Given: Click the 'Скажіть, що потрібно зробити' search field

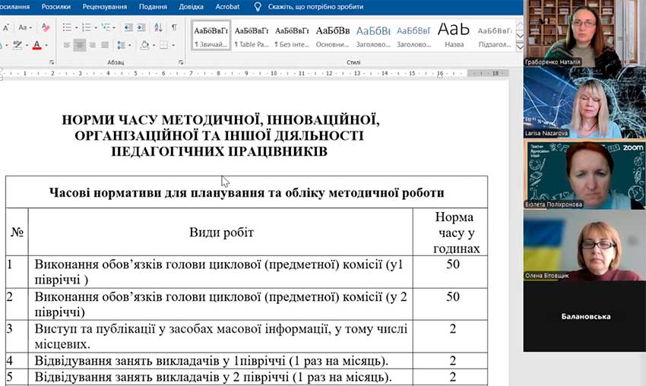Looking at the screenshot, I should (315, 7).
